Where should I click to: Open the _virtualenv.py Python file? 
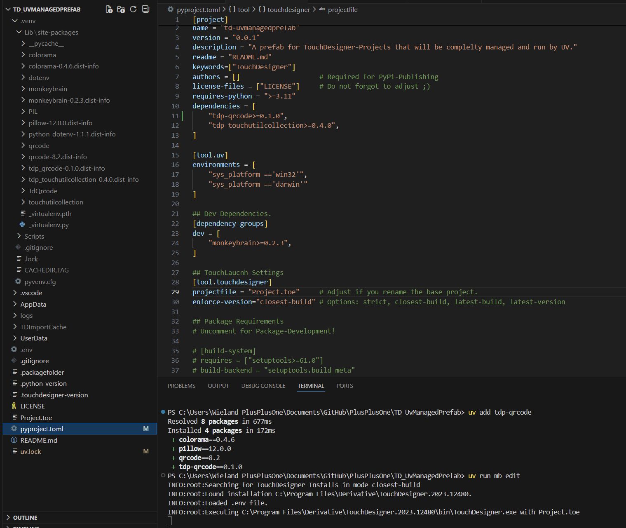49,225
